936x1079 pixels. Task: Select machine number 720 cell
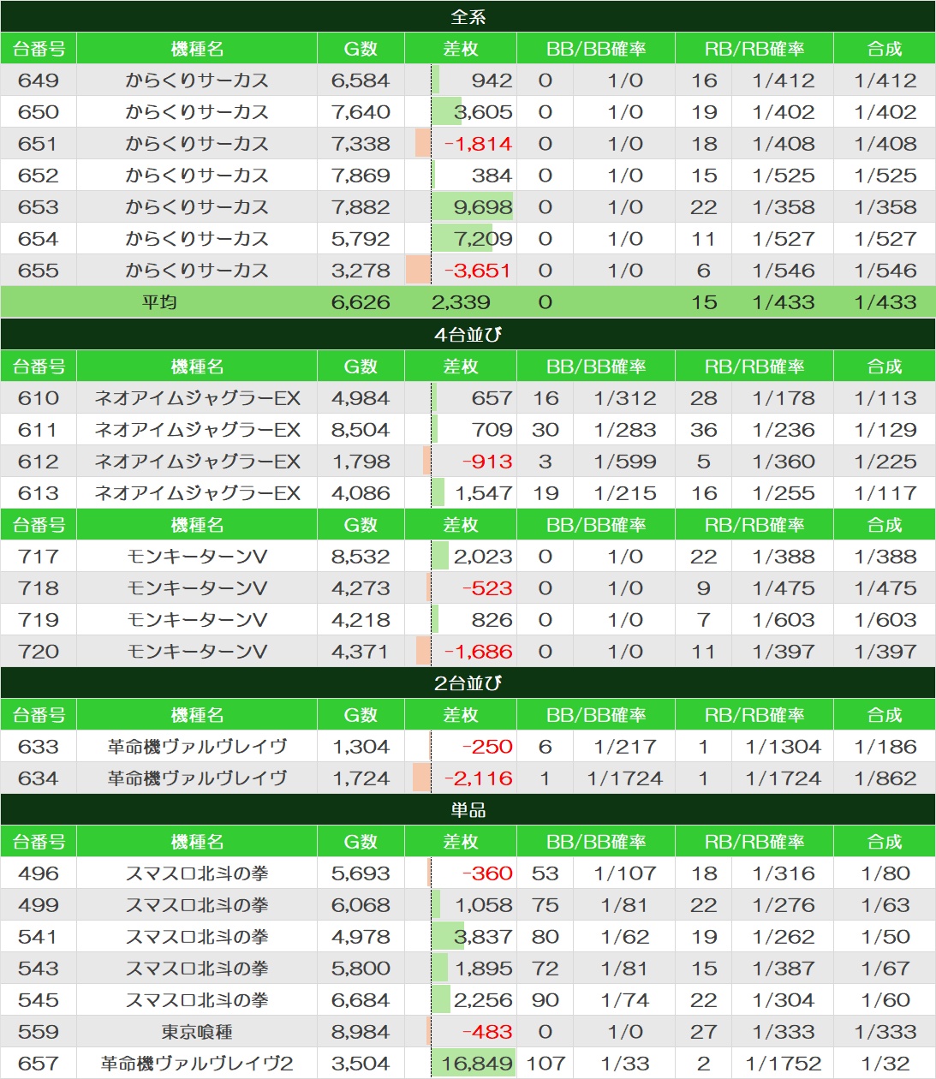[x=39, y=652]
